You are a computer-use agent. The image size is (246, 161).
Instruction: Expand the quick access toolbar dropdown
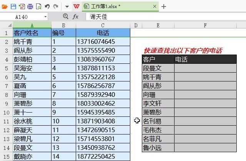[66, 7]
